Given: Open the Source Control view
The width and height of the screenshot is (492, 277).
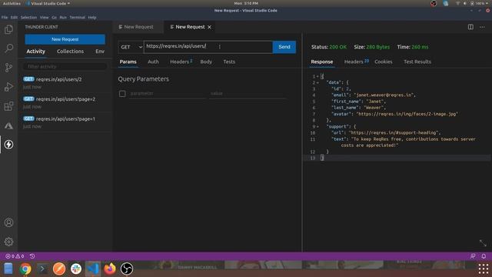Looking at the screenshot, I should click(x=8, y=68).
